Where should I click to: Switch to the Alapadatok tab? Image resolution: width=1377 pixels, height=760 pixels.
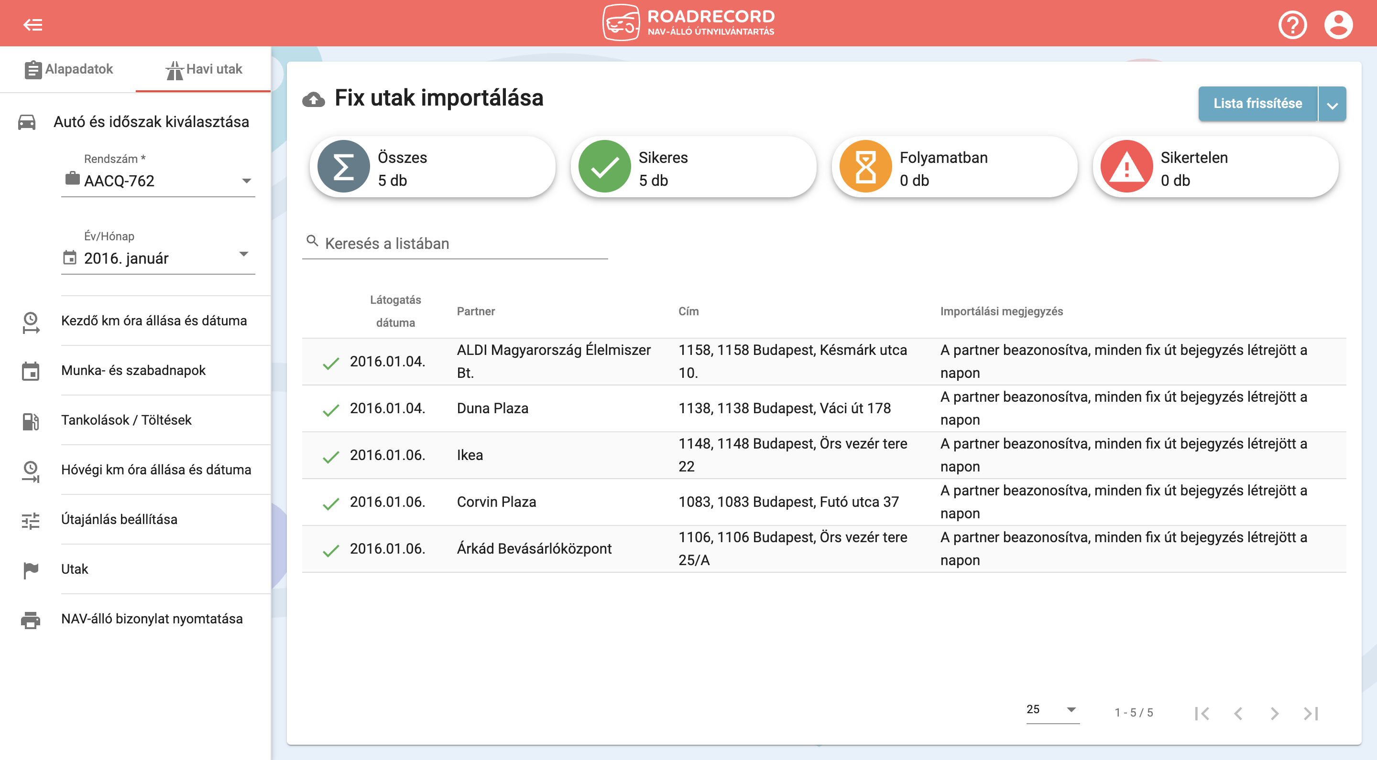click(68, 69)
